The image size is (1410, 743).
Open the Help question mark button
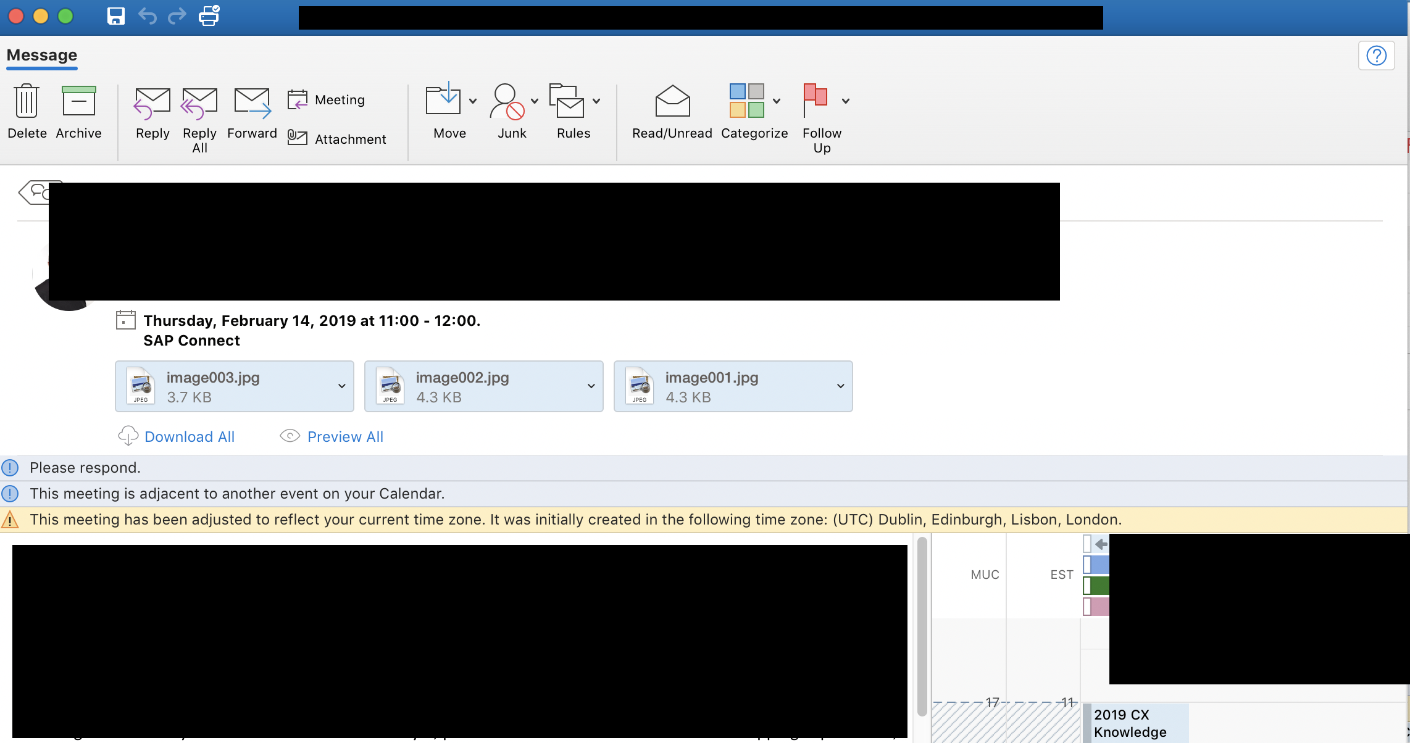[1376, 56]
